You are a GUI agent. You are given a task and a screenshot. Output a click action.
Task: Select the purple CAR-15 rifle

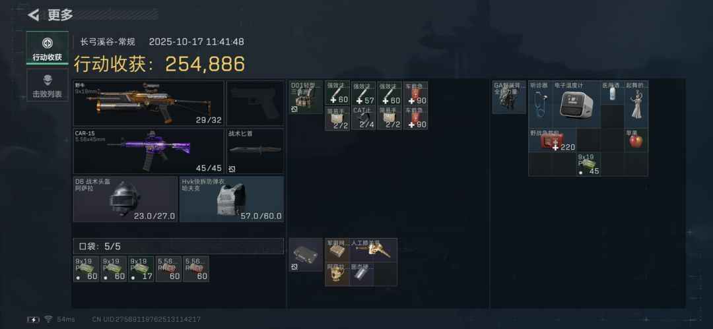(x=149, y=152)
